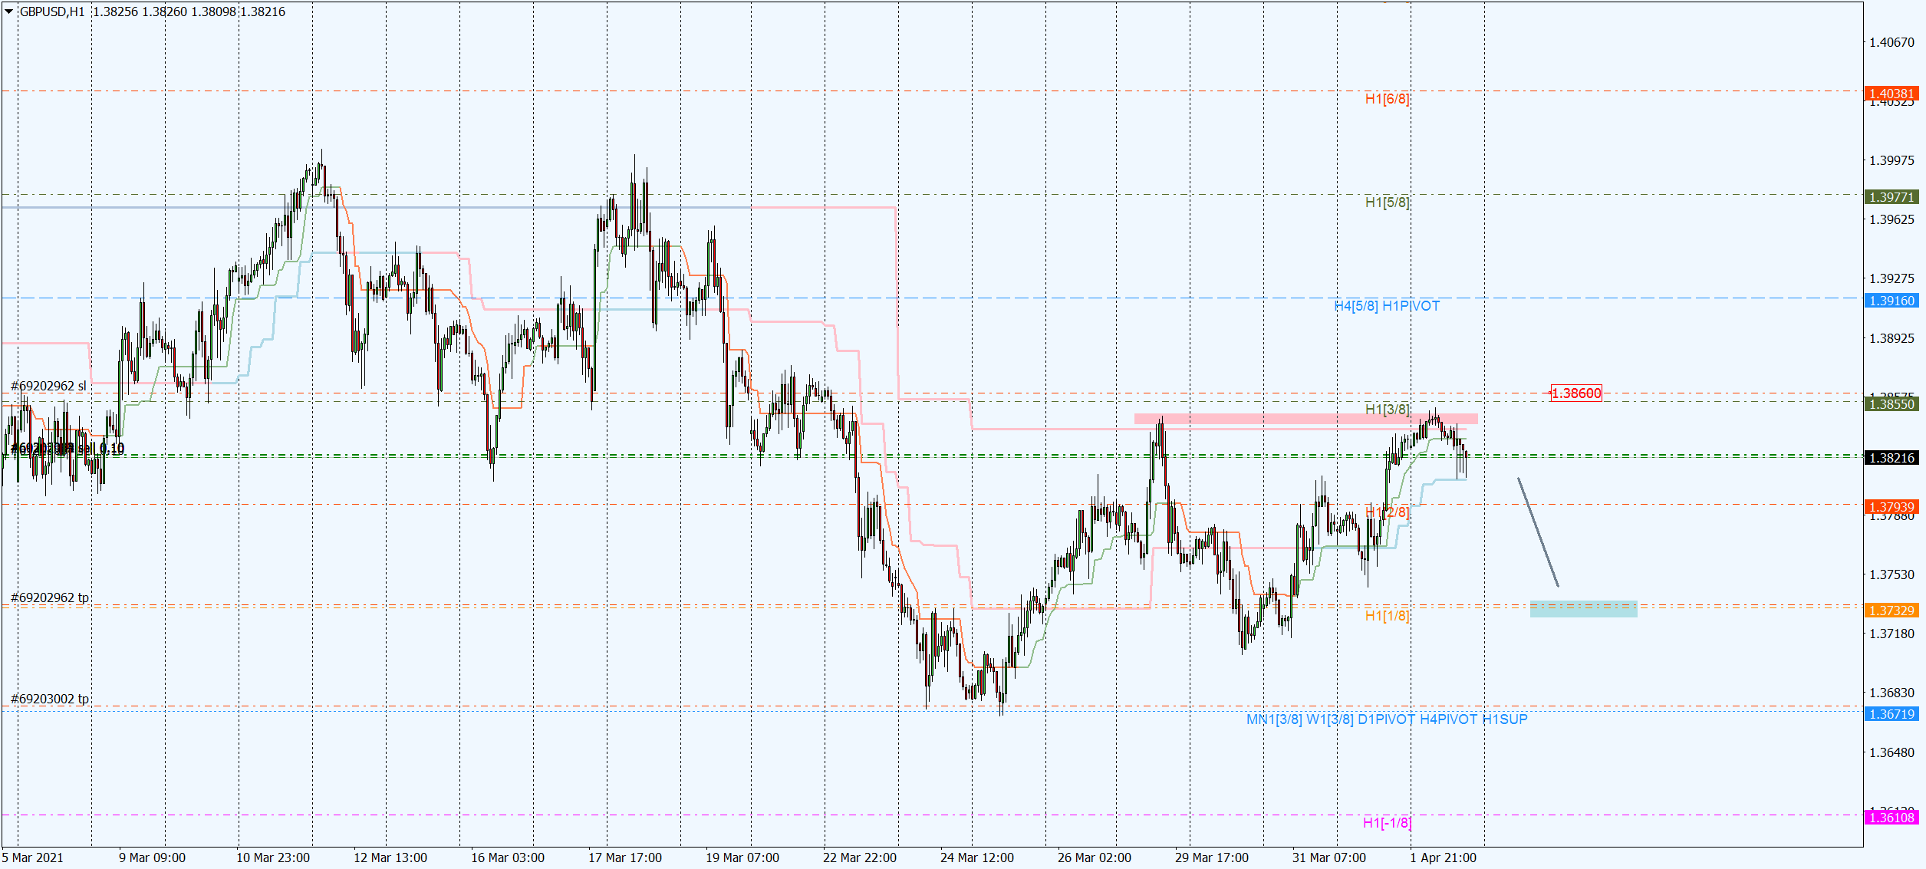Click the 1.37939 orange price tag
The height and width of the screenshot is (869, 1926).
coord(1891,507)
